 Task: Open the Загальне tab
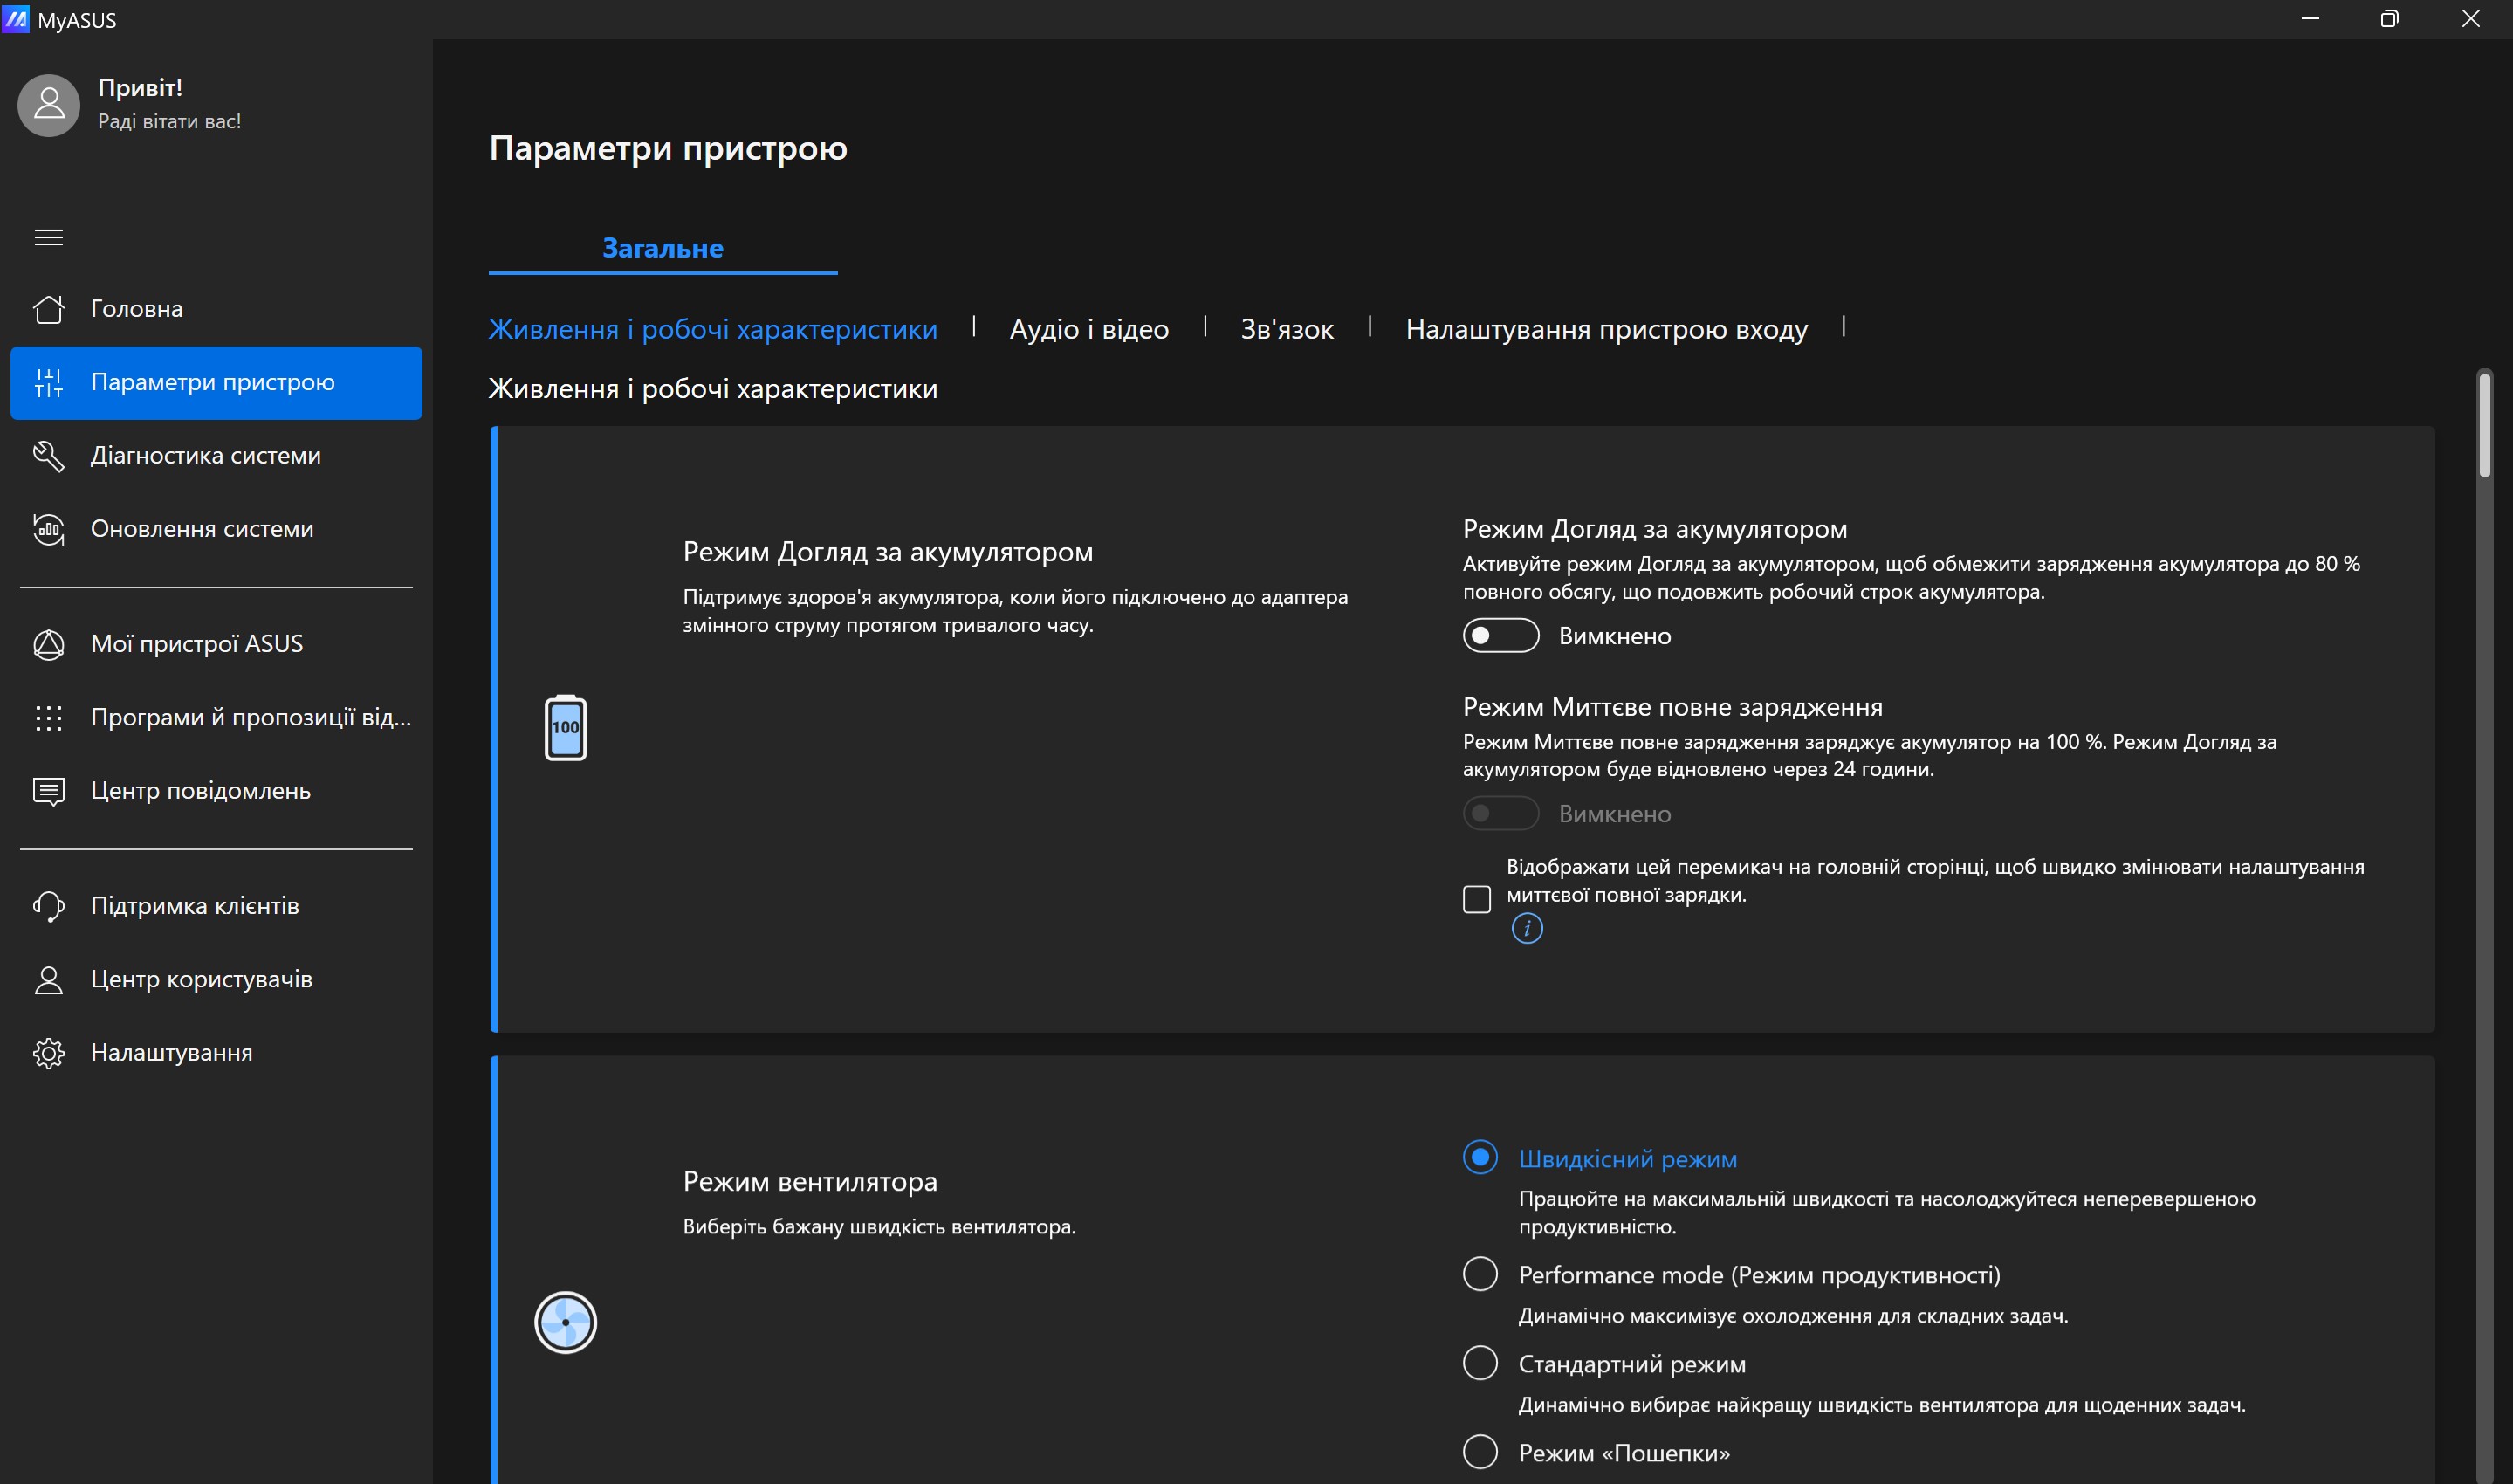coord(663,248)
